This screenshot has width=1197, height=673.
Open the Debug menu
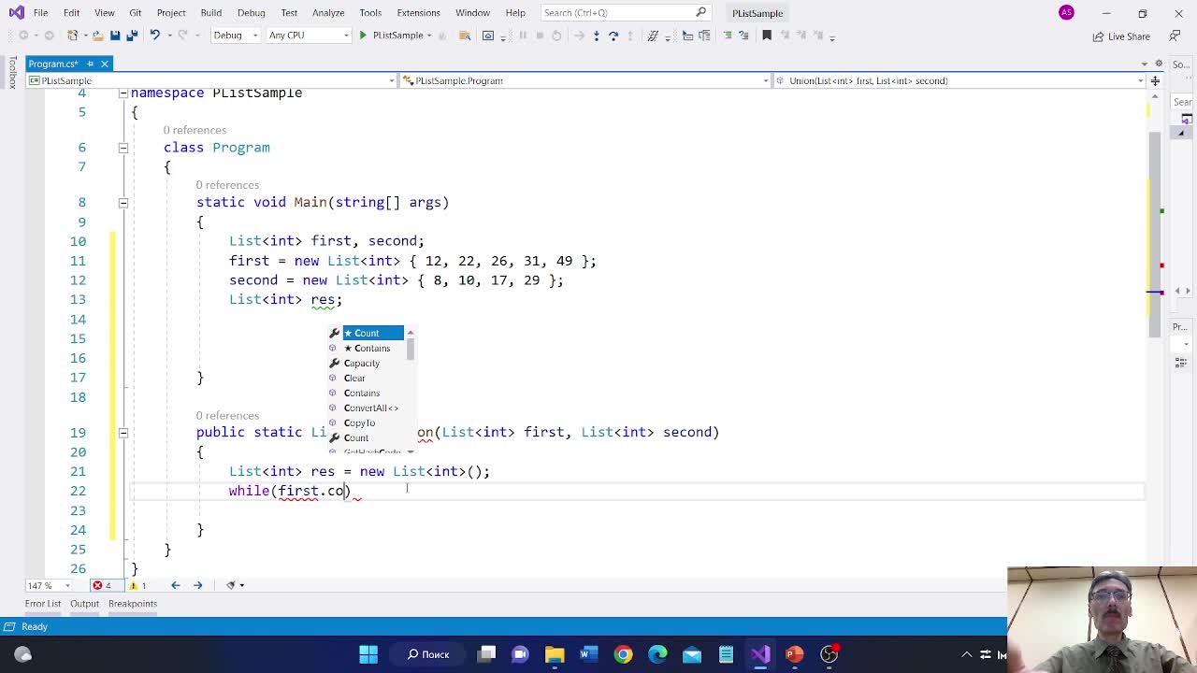[251, 13]
